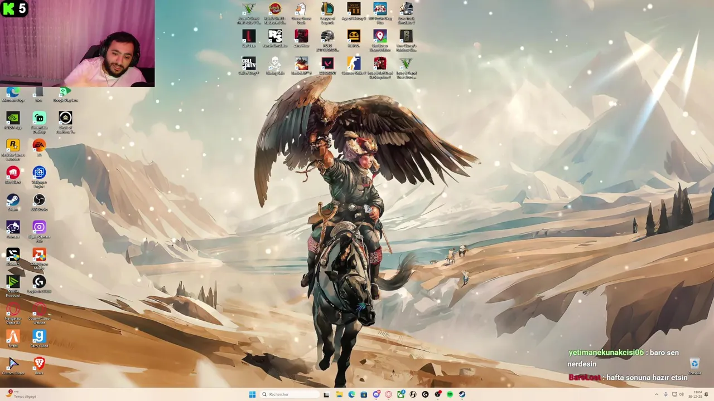Open the GeoGuessr map pin icon
This screenshot has height=401, width=714.
click(x=380, y=41)
